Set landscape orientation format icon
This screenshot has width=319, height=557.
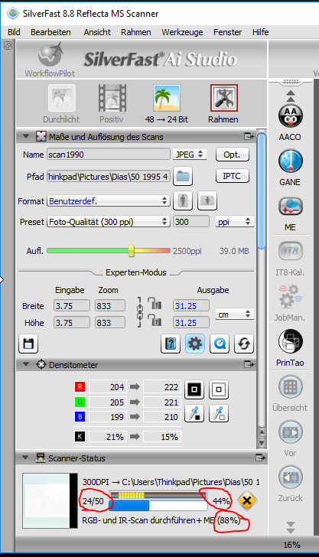point(207,200)
